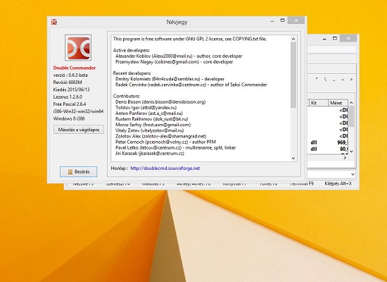Screen dimensions: 387x282
Task: Click file list scrollbar up arrow in main window
Action: coord(351,103)
